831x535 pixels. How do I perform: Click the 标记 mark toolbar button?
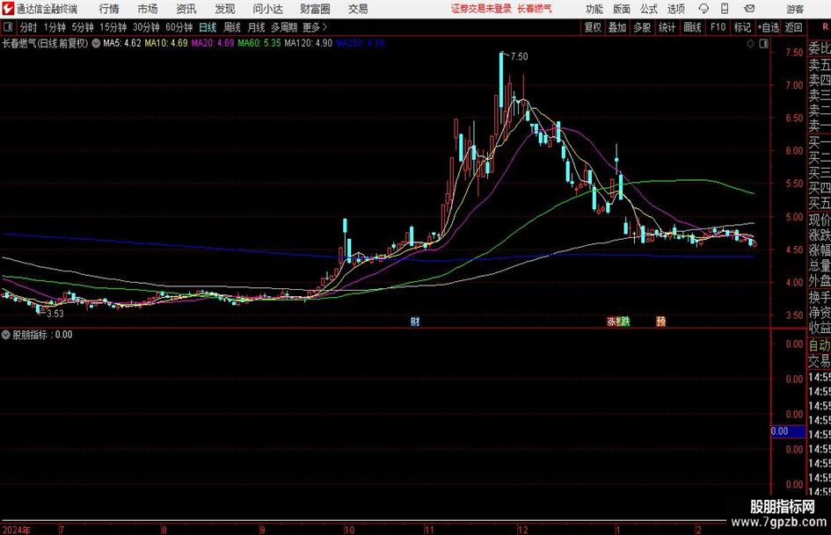pos(742,27)
